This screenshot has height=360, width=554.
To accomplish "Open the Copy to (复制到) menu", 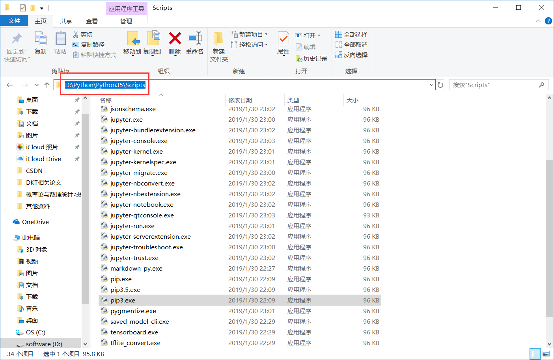I will pos(152,43).
